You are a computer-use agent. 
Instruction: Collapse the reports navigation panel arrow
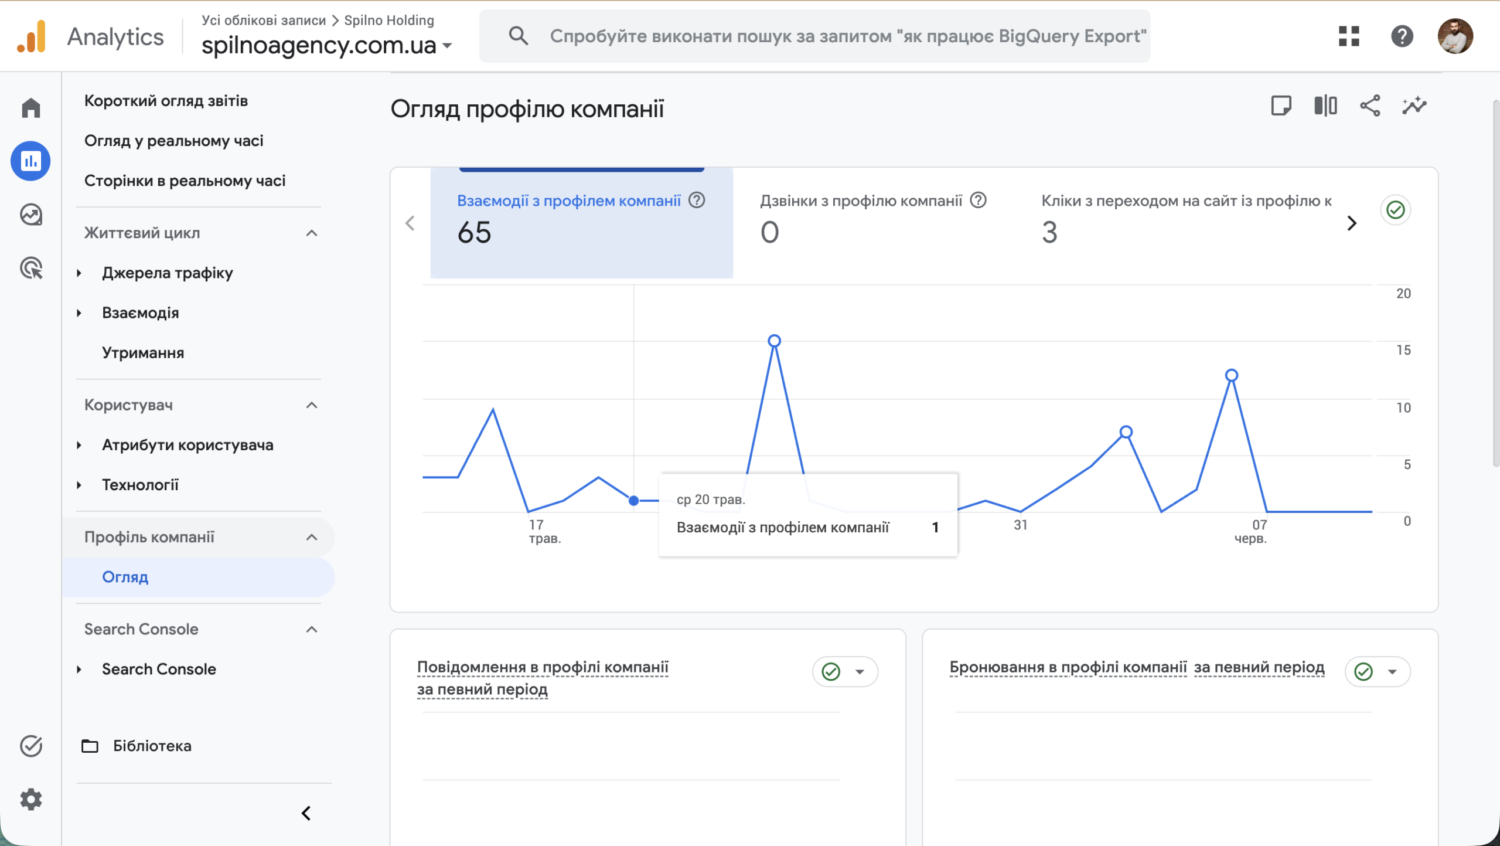(306, 813)
